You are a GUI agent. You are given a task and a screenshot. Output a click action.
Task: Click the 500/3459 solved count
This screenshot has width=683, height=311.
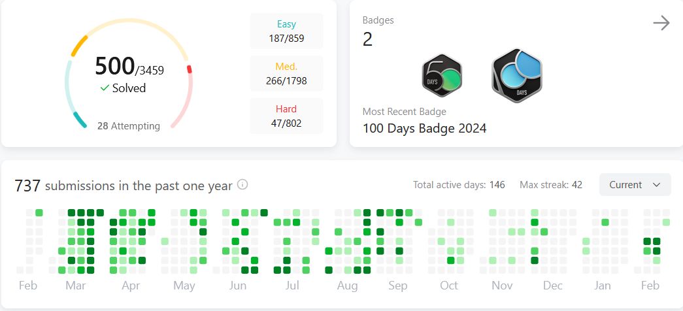click(x=129, y=67)
